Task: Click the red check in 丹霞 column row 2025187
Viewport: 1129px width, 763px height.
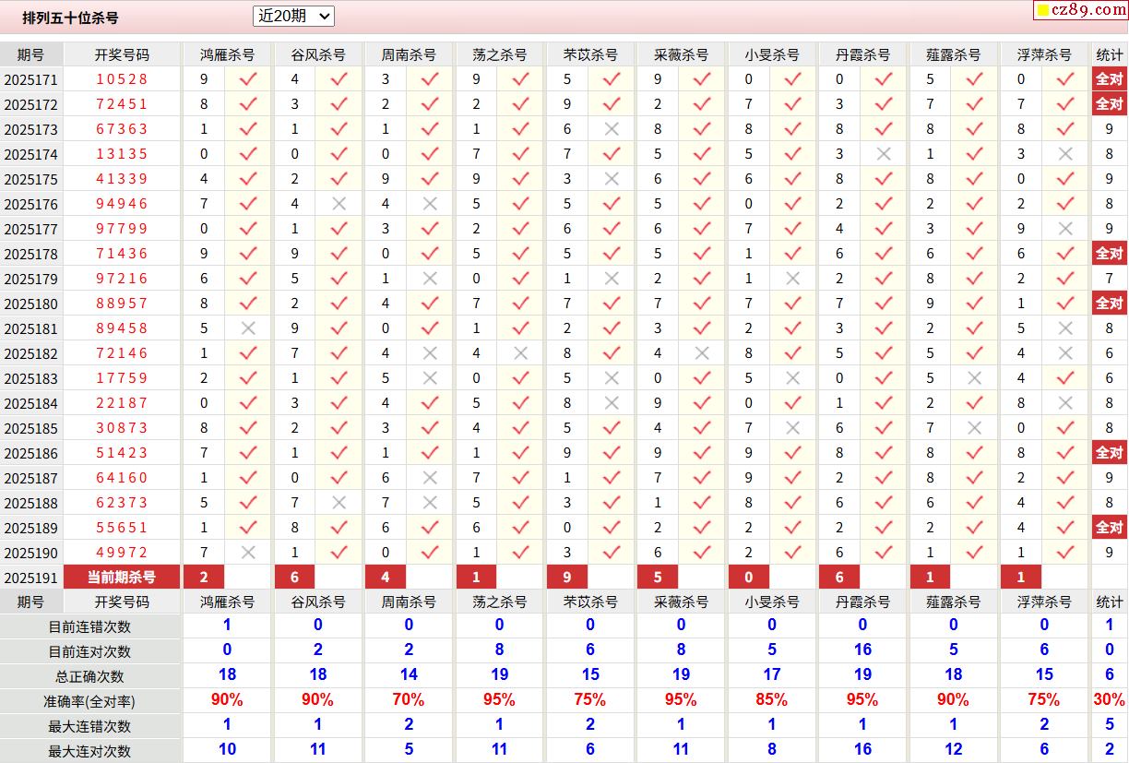Action: [x=884, y=478]
